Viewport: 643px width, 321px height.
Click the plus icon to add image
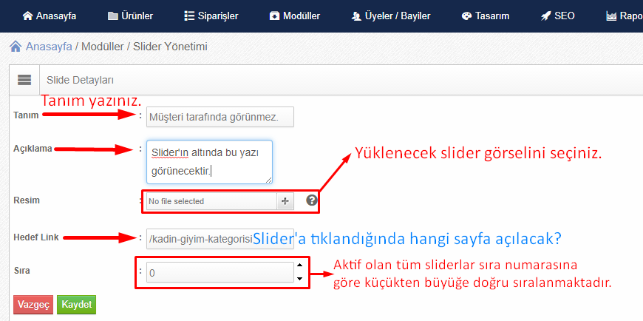pyautogui.click(x=285, y=201)
